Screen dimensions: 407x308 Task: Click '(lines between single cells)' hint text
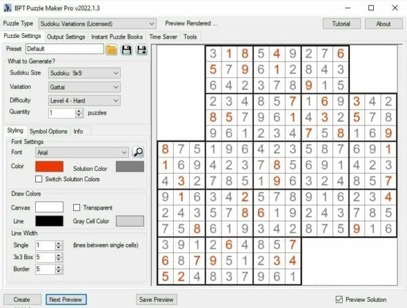pyautogui.click(x=106, y=245)
